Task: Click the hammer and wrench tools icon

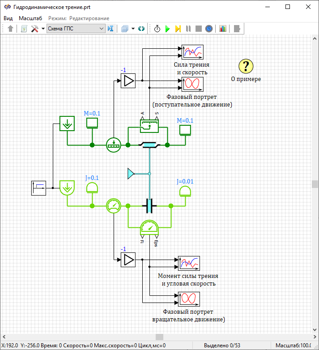Action: click(34, 29)
